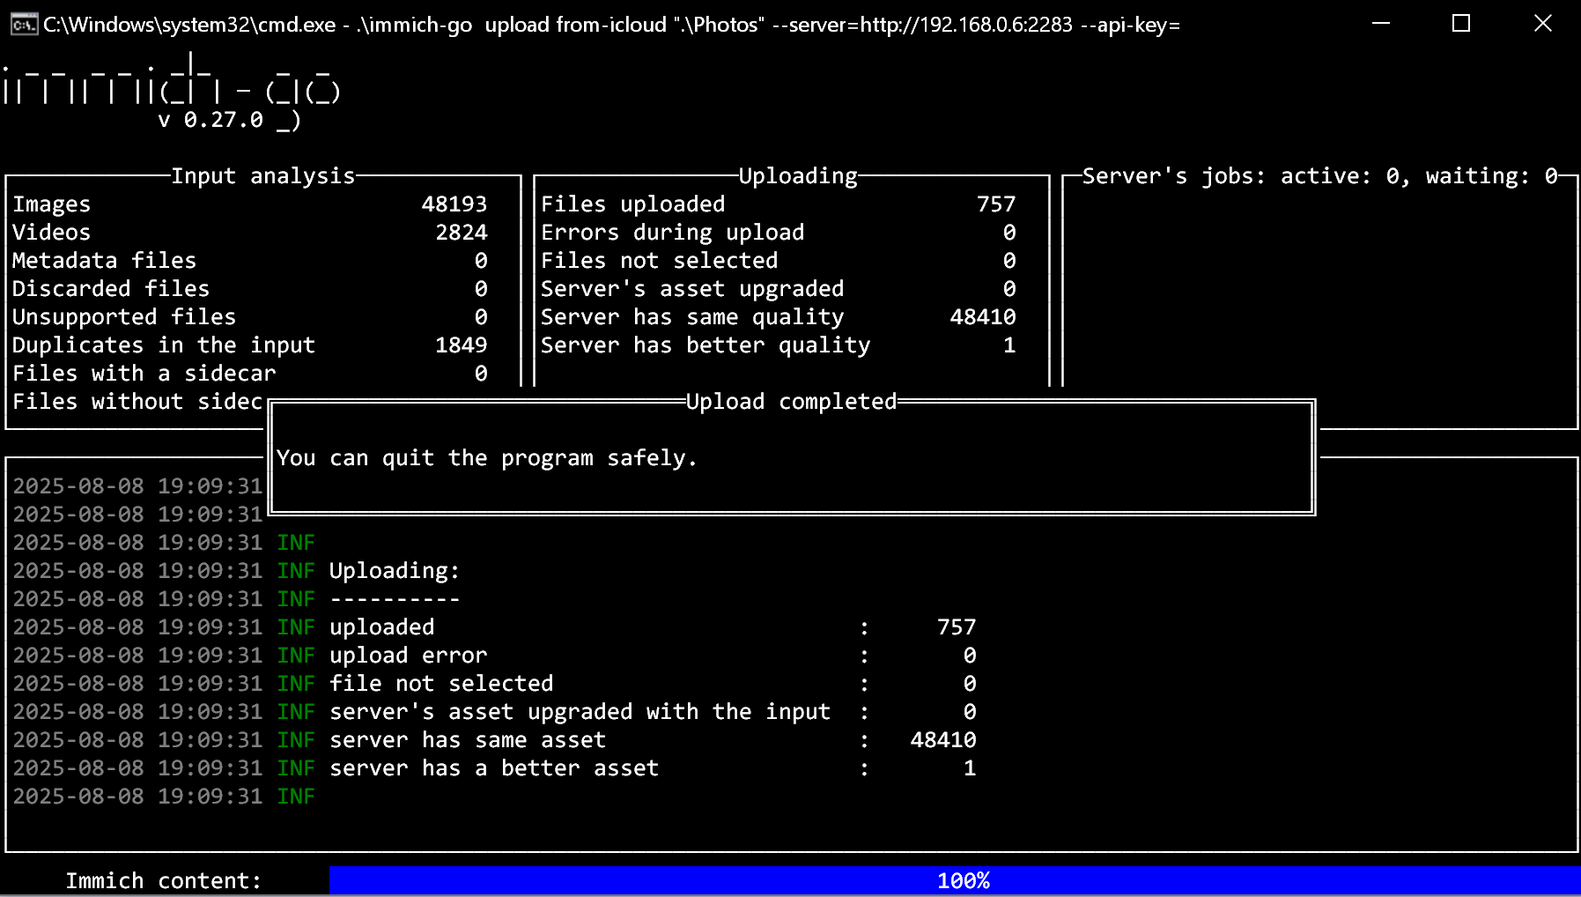1581x897 pixels.
Task: Click the 'Uploading' panel heading
Action: (x=798, y=176)
